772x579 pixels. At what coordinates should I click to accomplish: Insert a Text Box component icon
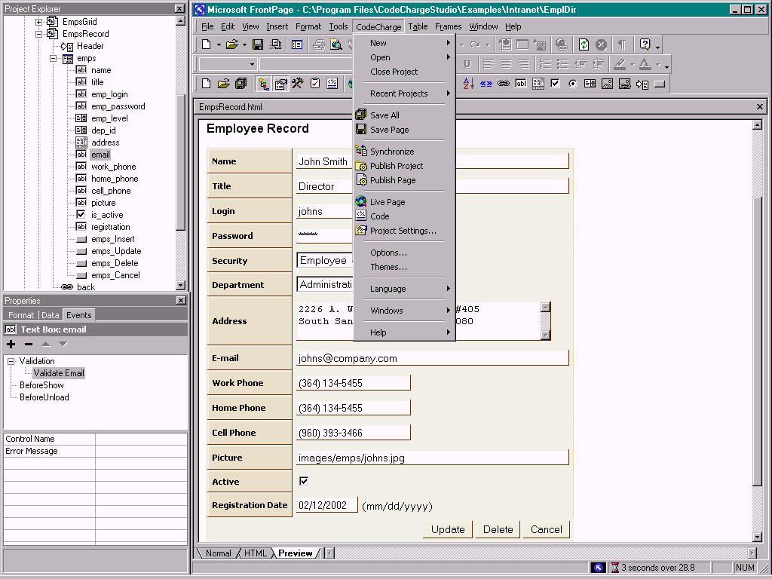[x=520, y=84]
